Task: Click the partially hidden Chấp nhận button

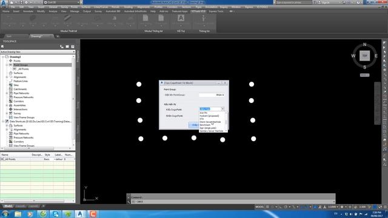Action: click(x=194, y=125)
